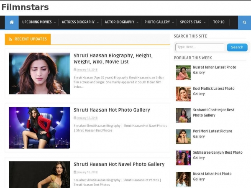Go to the home page icon

(x=12, y=22)
